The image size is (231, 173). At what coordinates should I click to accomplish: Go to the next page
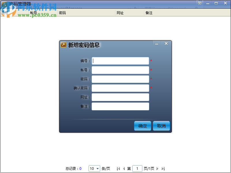pos(157,168)
